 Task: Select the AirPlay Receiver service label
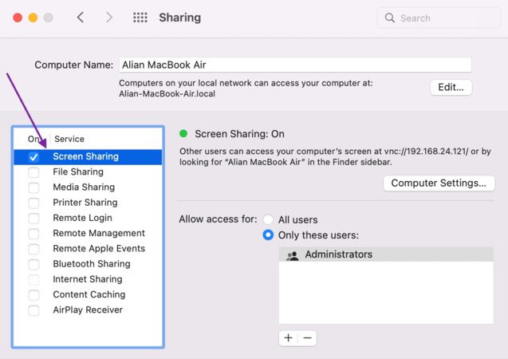(x=88, y=310)
